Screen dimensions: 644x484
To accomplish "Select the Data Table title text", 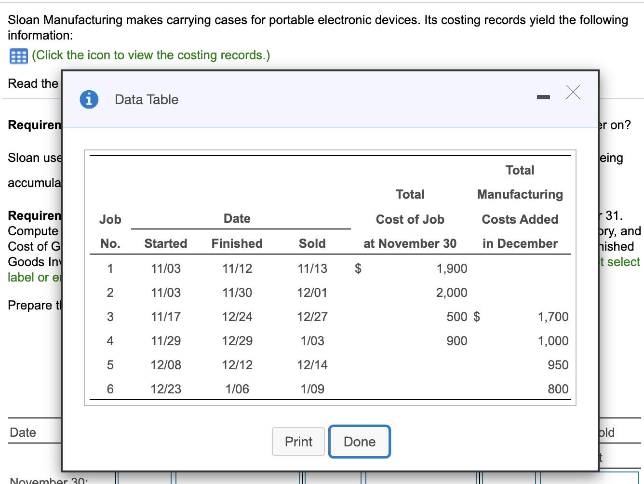I will click(x=147, y=99).
